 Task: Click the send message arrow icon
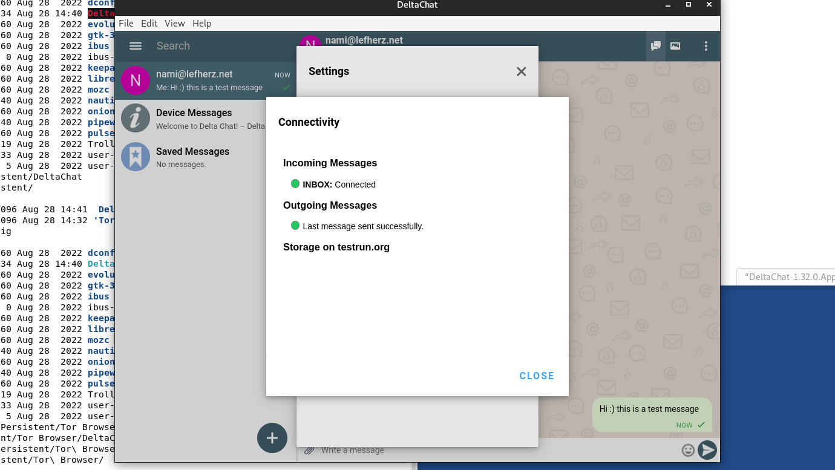pyautogui.click(x=707, y=450)
